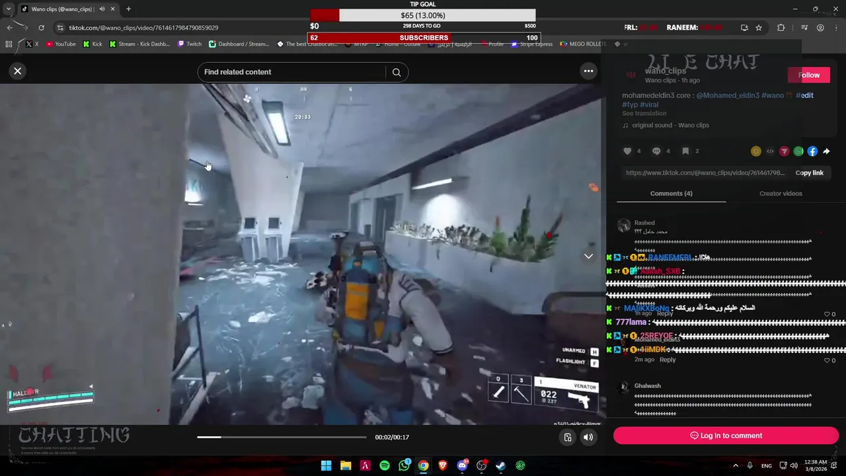Click install app icon in address bar

click(744, 28)
